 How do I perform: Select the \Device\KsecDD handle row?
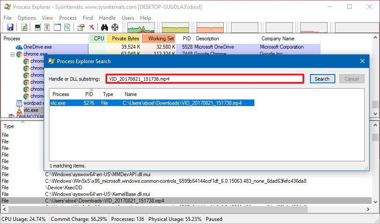pos(63,188)
